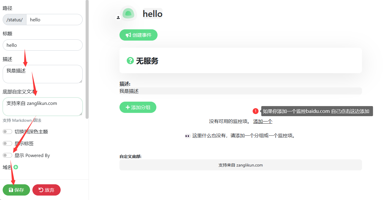Edit the hello page title heading

[x=152, y=14]
